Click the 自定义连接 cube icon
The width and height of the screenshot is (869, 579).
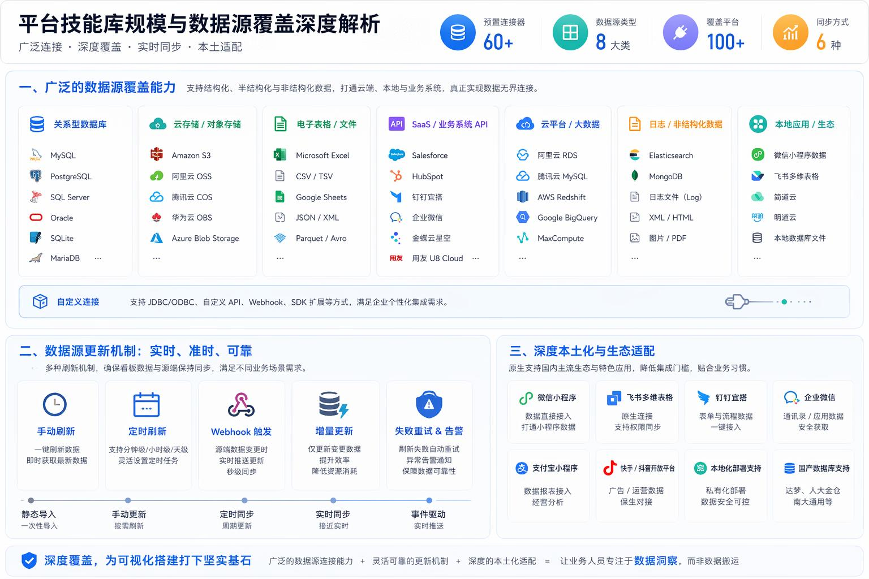click(40, 301)
